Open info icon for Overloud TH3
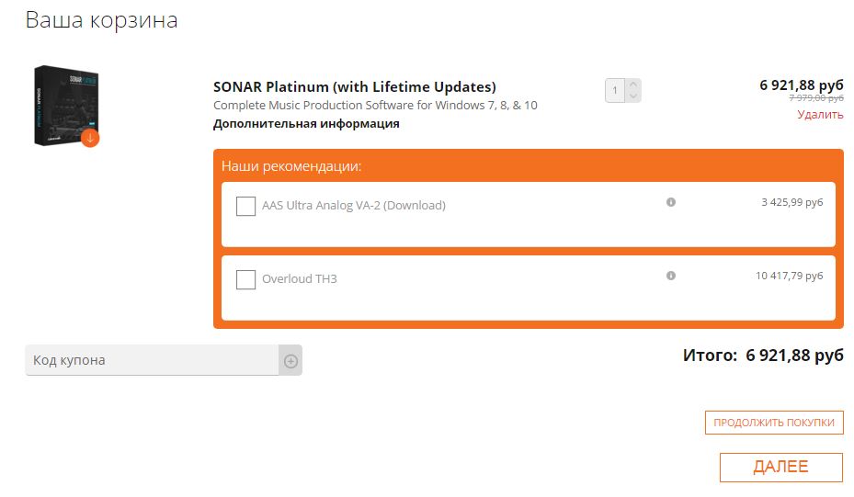Screen dimensions: 854x497 670,276
